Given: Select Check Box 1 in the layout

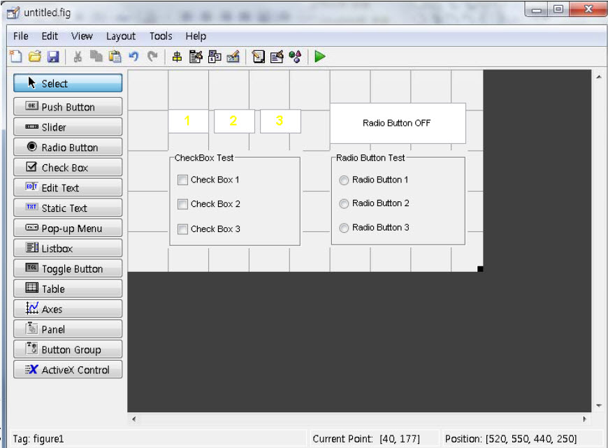Looking at the screenshot, I should pyautogui.click(x=209, y=180).
